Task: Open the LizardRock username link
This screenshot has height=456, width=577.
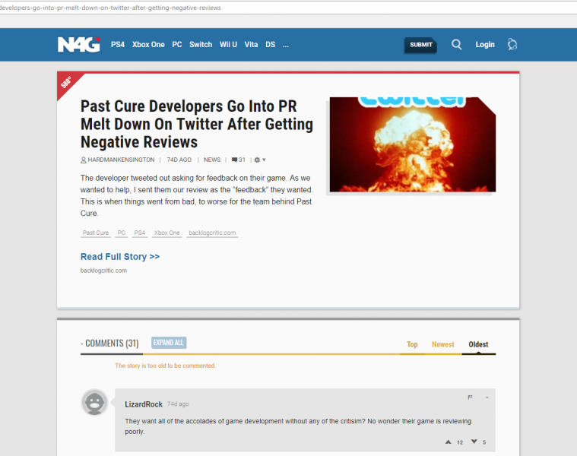Action: [144, 404]
